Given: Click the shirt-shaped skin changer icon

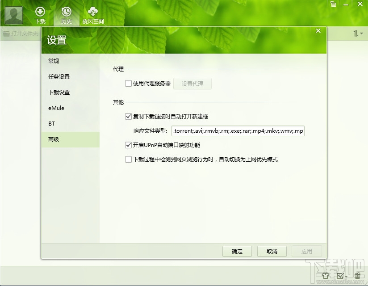Looking at the screenshot, I should coord(326,276).
